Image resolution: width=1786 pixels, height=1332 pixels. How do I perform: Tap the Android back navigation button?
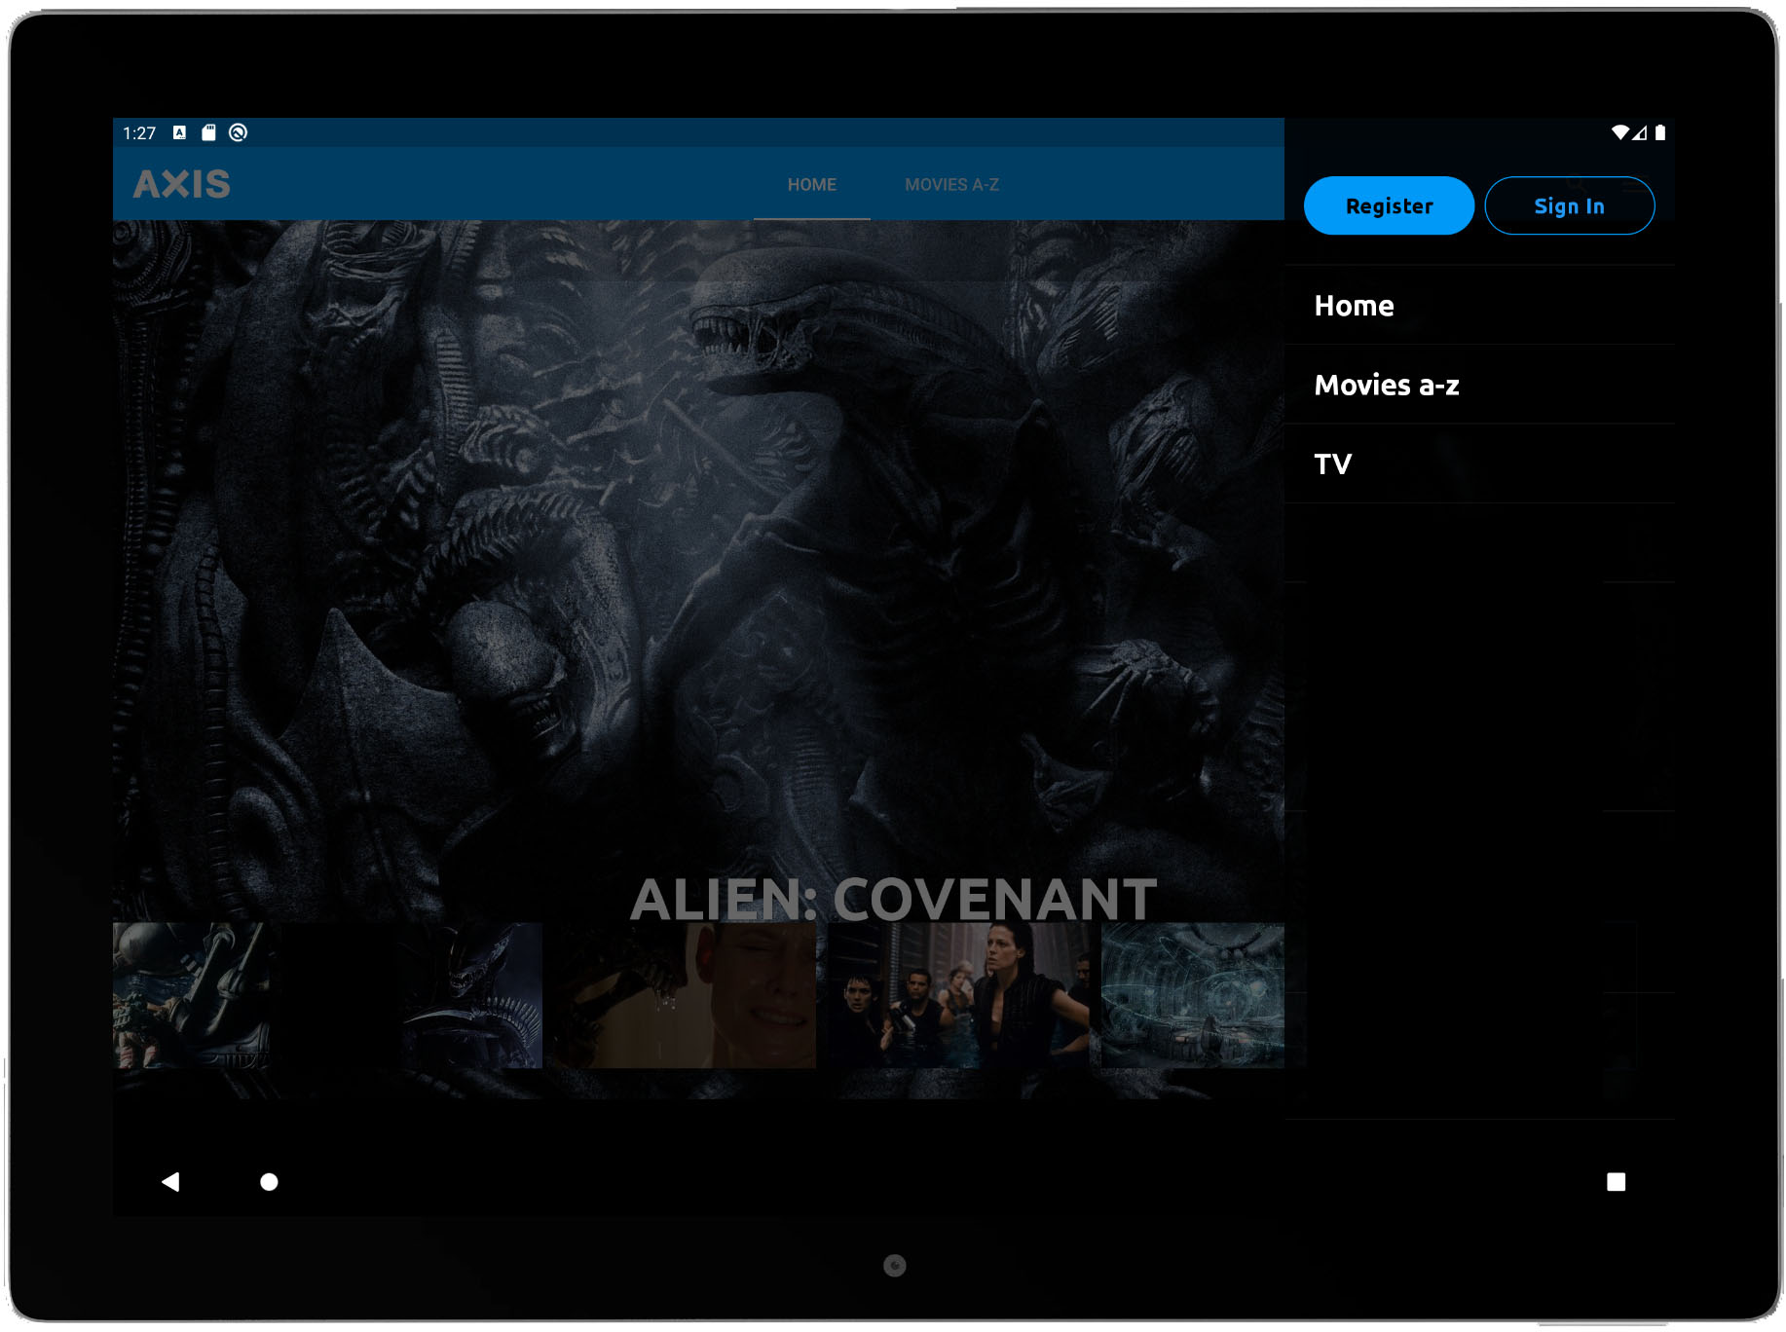click(x=170, y=1181)
